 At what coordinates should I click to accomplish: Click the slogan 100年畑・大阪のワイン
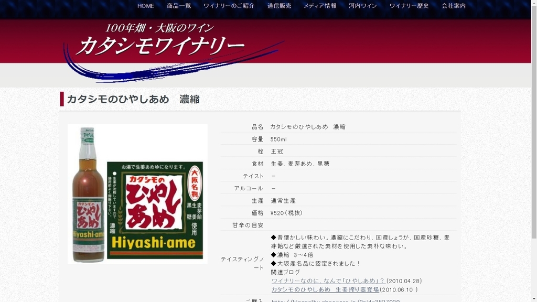(x=159, y=28)
